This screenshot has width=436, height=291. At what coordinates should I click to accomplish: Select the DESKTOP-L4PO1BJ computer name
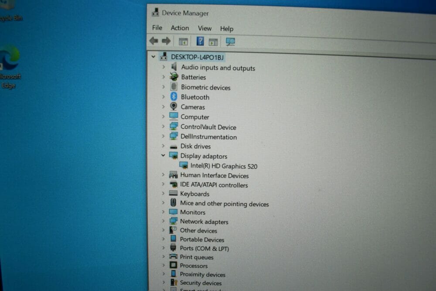(x=197, y=57)
